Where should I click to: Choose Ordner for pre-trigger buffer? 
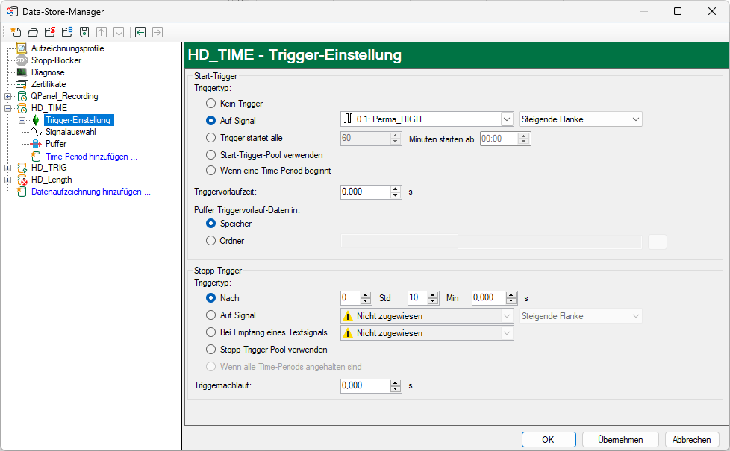[x=211, y=240]
